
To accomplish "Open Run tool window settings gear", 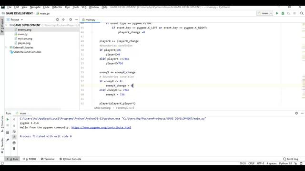I will tap(296, 113).
